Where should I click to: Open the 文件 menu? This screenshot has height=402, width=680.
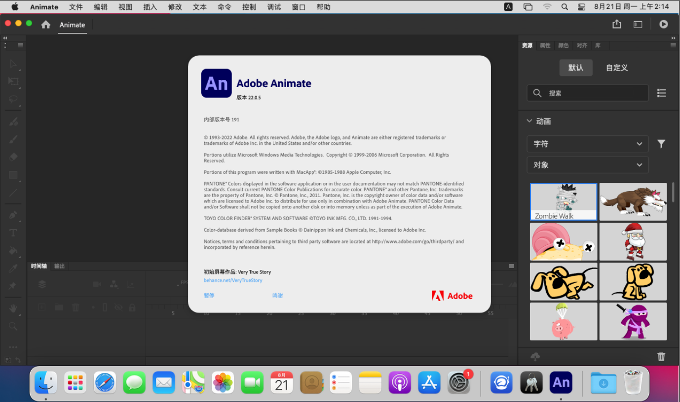[76, 7]
